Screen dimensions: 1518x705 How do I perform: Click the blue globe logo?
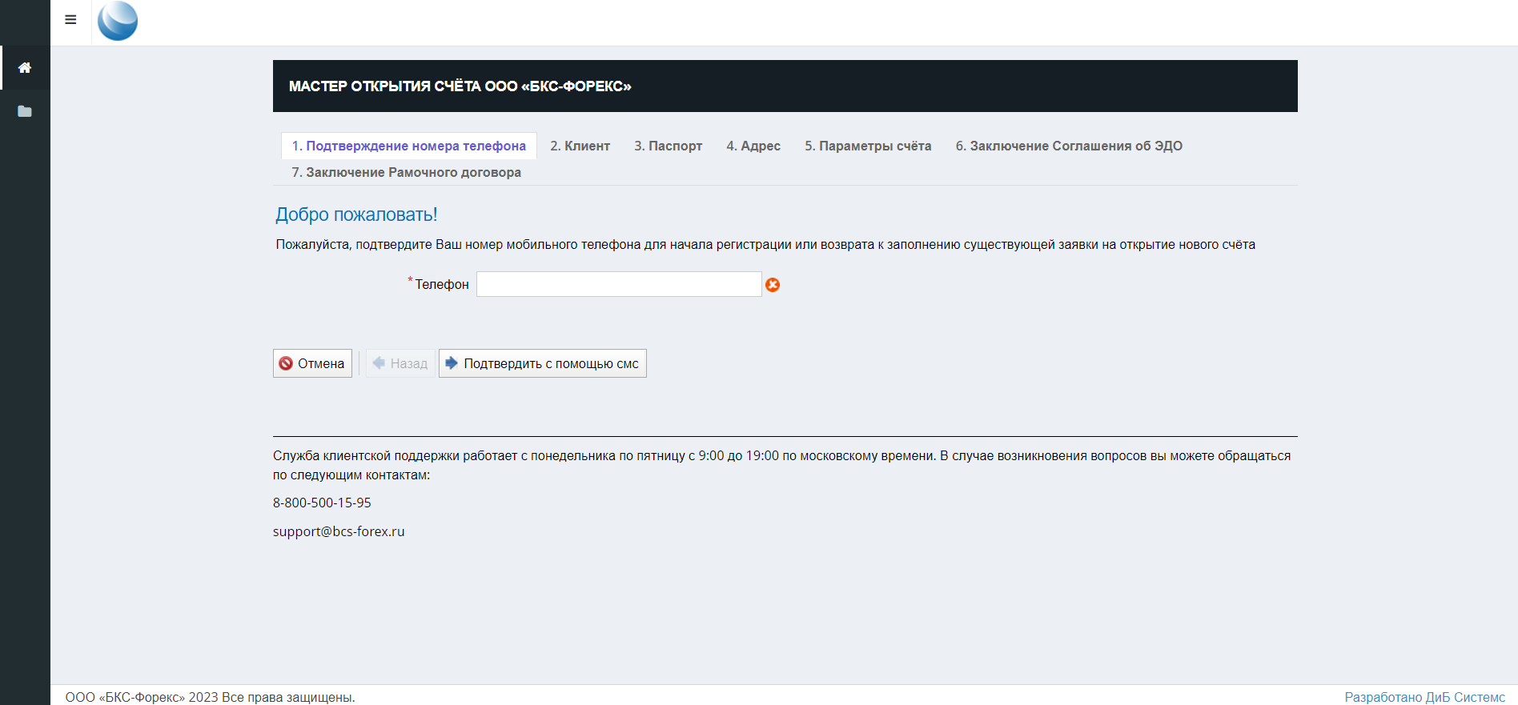point(118,21)
